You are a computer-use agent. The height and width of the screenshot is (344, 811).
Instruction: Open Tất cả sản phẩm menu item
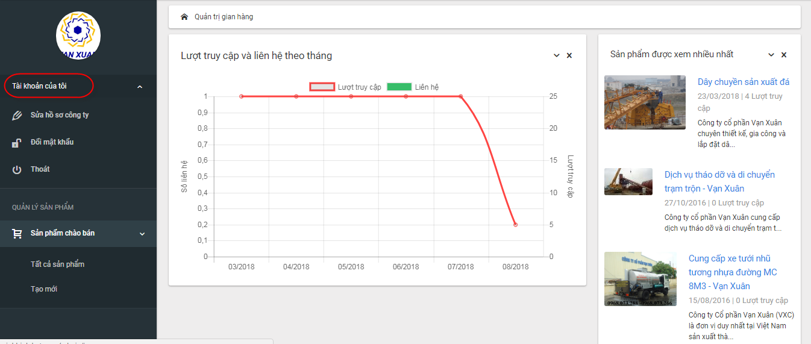[x=57, y=264]
